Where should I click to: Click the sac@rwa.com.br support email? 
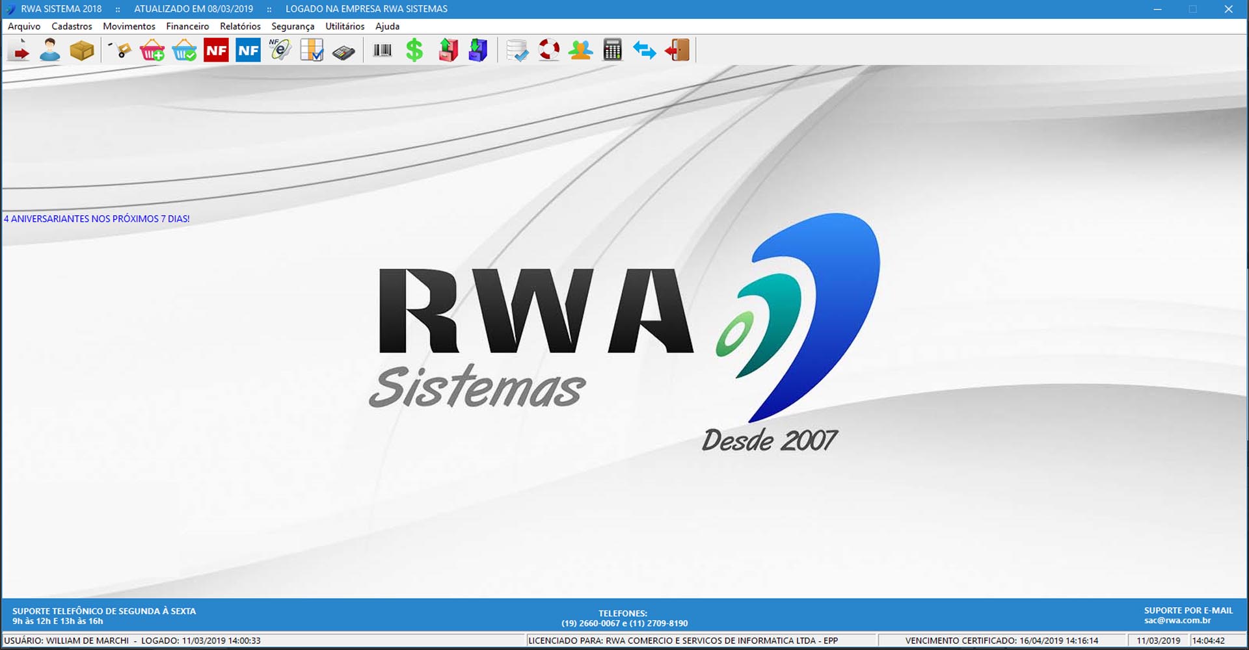1177,621
